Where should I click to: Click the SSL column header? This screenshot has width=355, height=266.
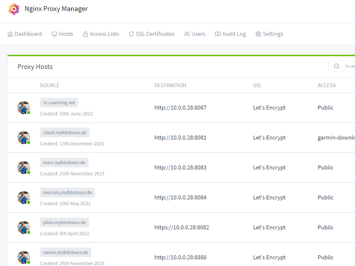(257, 85)
